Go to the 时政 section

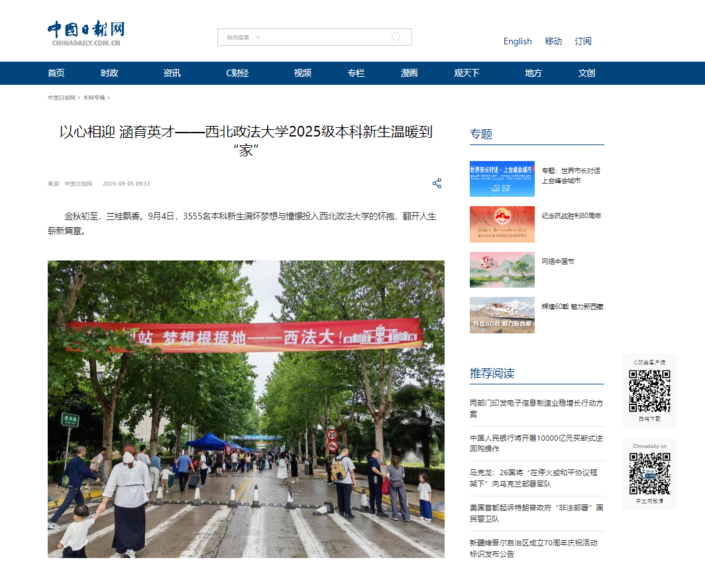(x=109, y=73)
